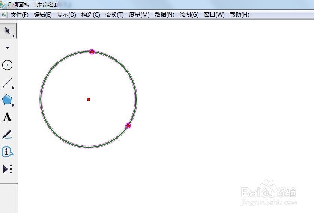The height and width of the screenshot is (213, 314).
Task: Open the 数据(N) menu
Action: [x=164, y=15]
